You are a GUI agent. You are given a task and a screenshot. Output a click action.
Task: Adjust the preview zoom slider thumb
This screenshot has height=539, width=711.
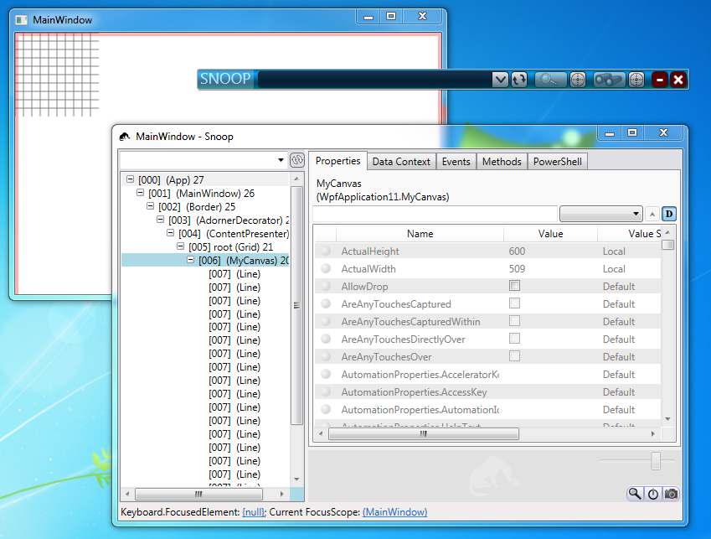point(656,461)
